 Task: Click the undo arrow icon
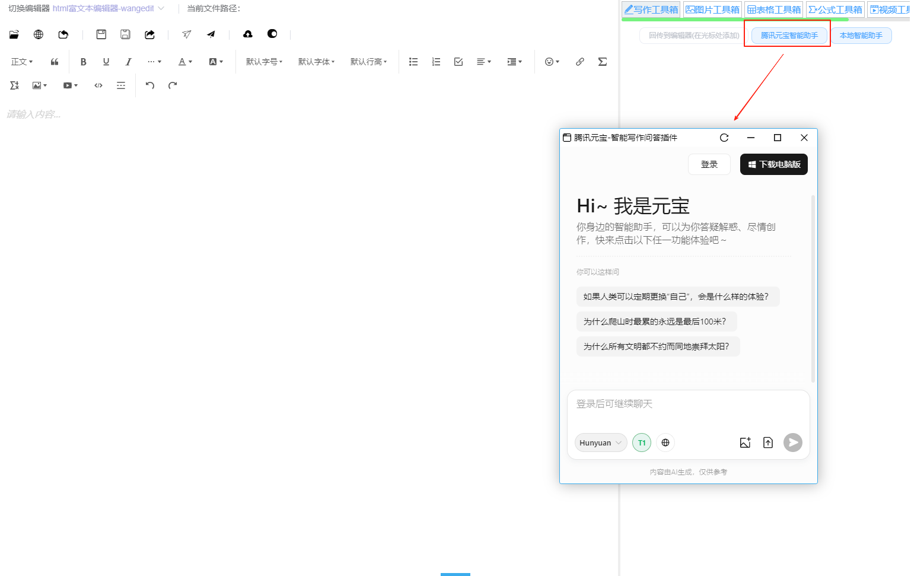tap(150, 85)
